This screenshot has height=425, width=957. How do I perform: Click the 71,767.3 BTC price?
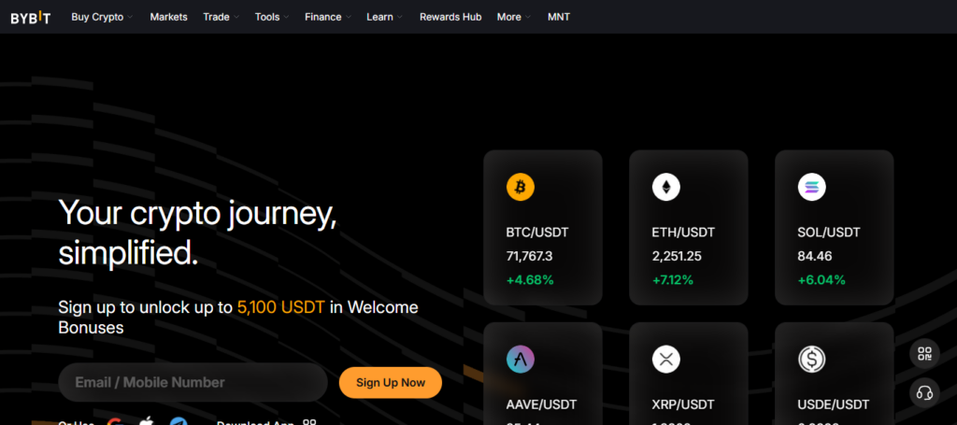coord(529,256)
